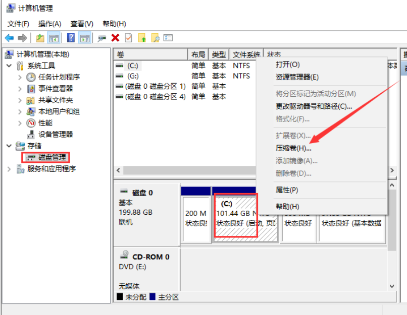This screenshot has height=315, width=407.
Task: Expand the 共享文件夹 node
Action: (x=20, y=100)
